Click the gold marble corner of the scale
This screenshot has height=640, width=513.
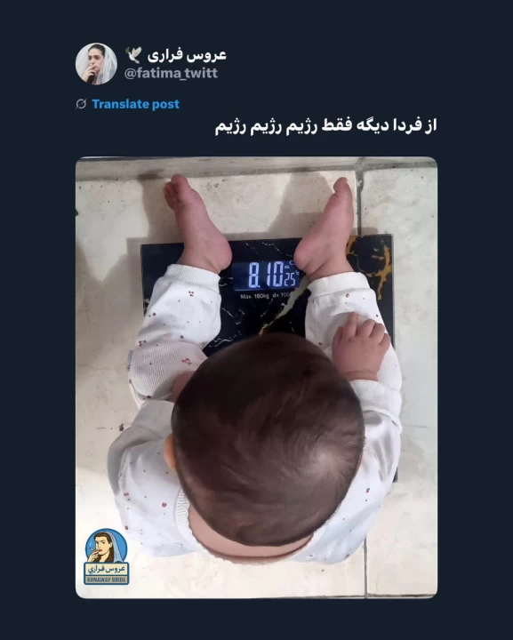coord(369,261)
